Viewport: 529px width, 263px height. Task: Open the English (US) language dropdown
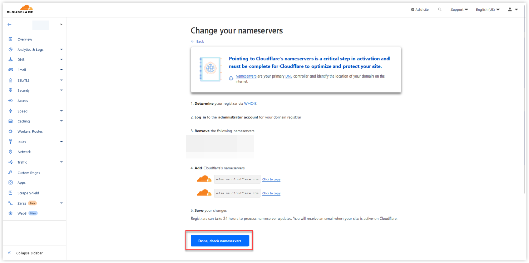click(488, 9)
